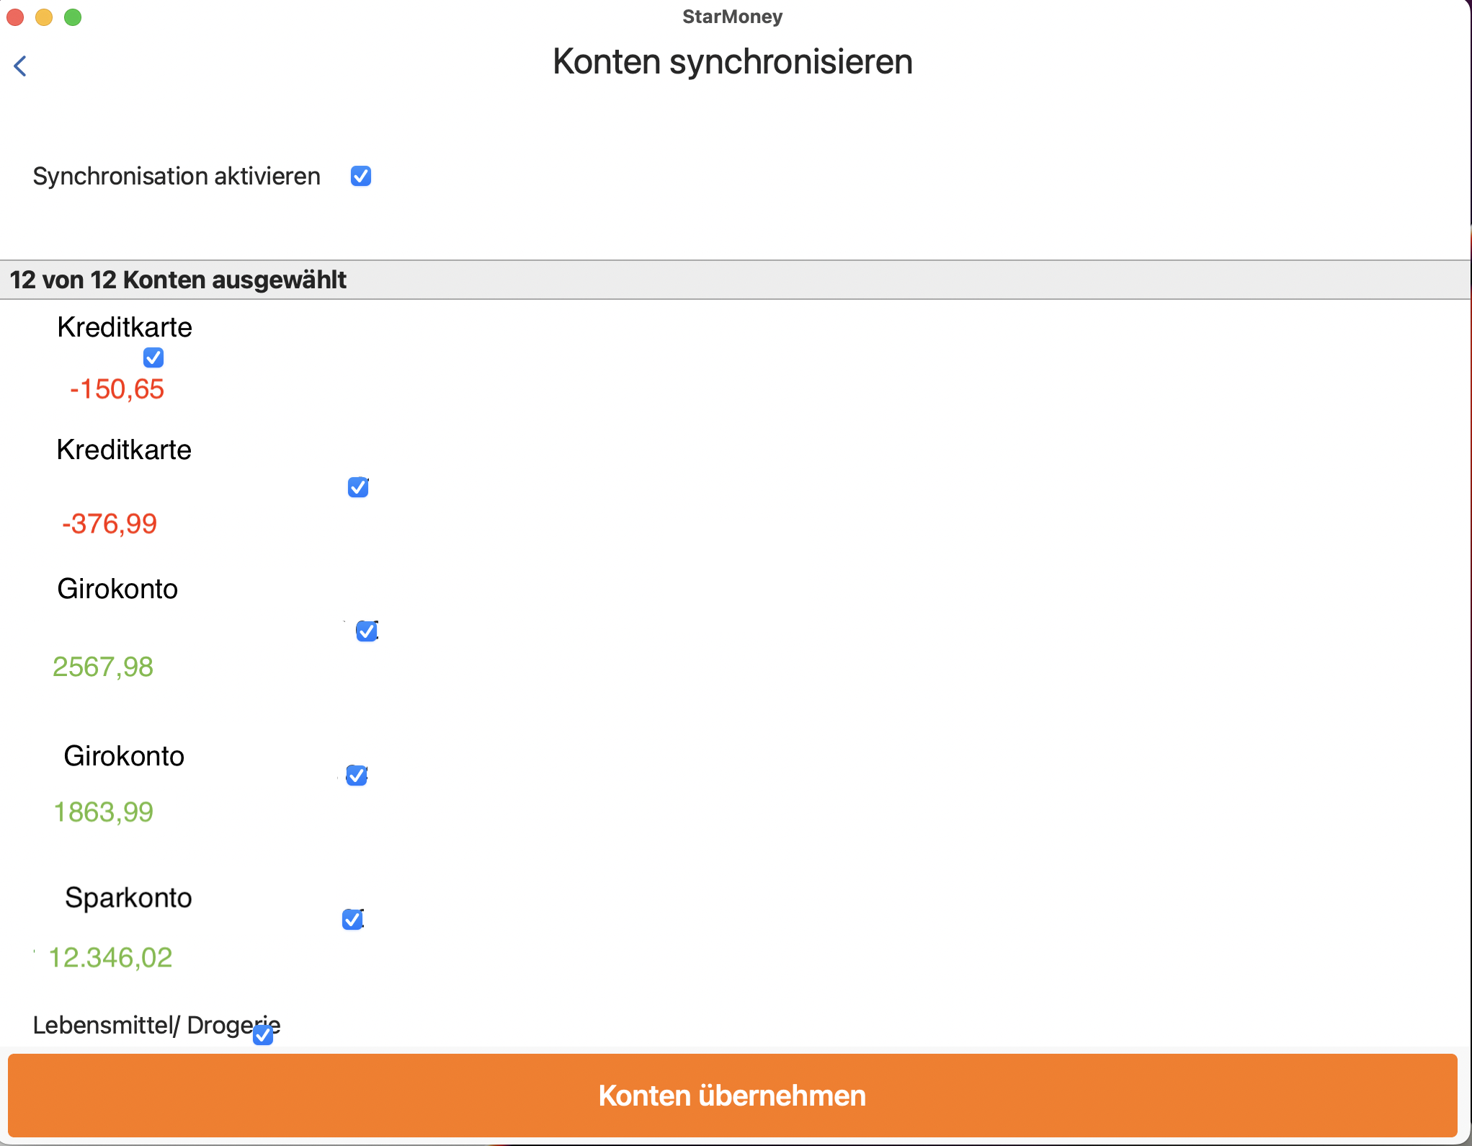Toggle the Girokonto with balance 1863,99
This screenshot has width=1472, height=1146.
tap(356, 776)
